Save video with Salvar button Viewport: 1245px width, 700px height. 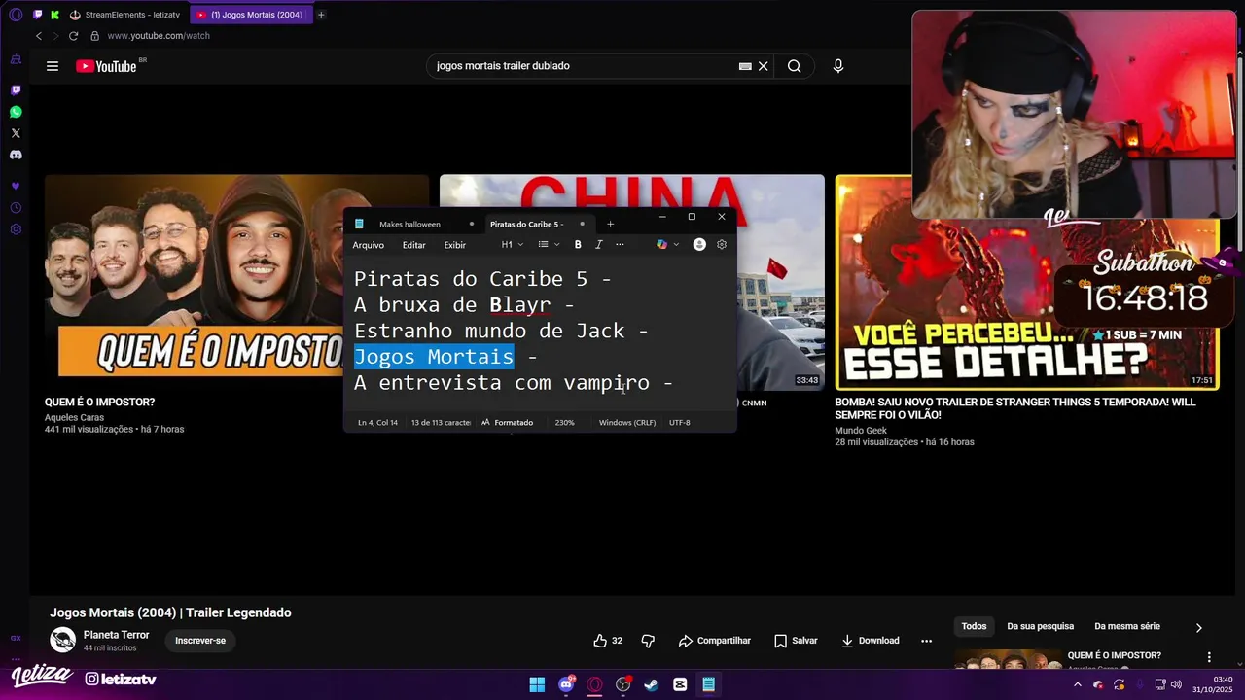(796, 641)
